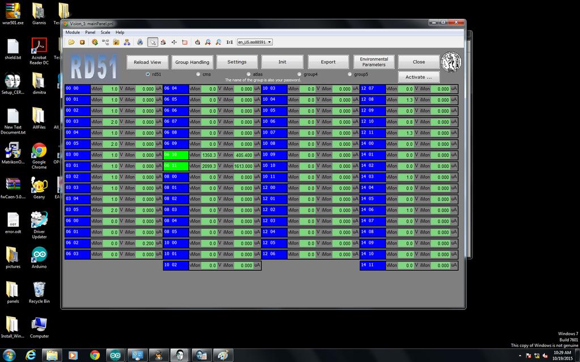Image resolution: width=580 pixels, height=362 pixels.
Task: Open the Windows Start menu
Action: pos(9,355)
